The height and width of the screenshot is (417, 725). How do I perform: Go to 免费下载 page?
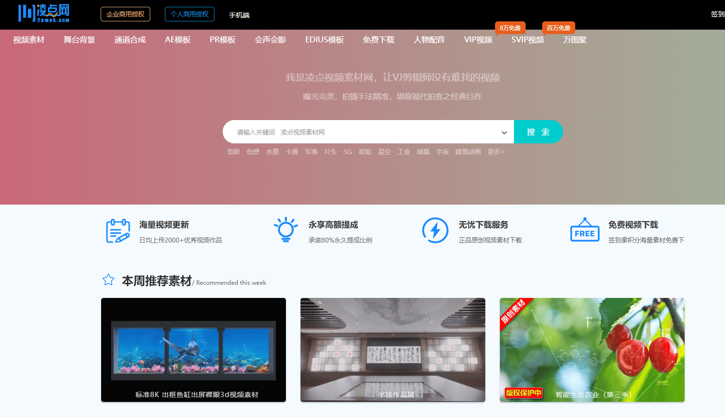point(378,40)
